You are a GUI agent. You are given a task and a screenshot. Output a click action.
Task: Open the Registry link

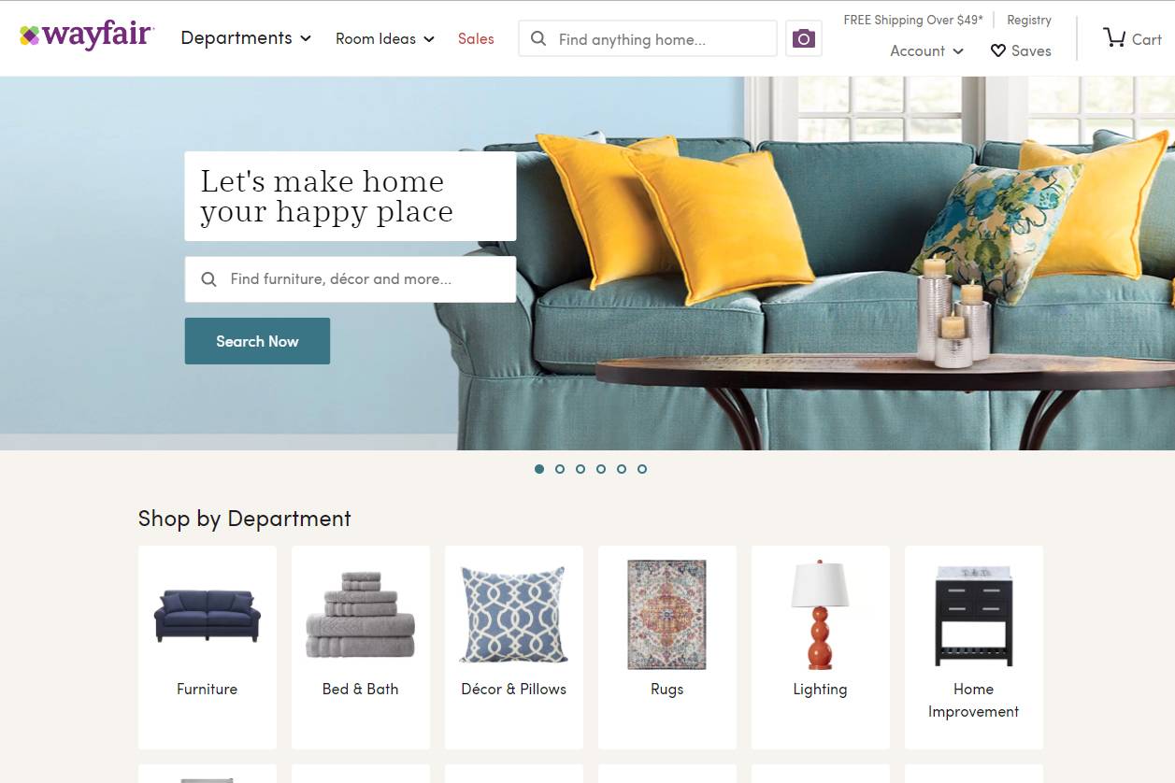tap(1029, 20)
